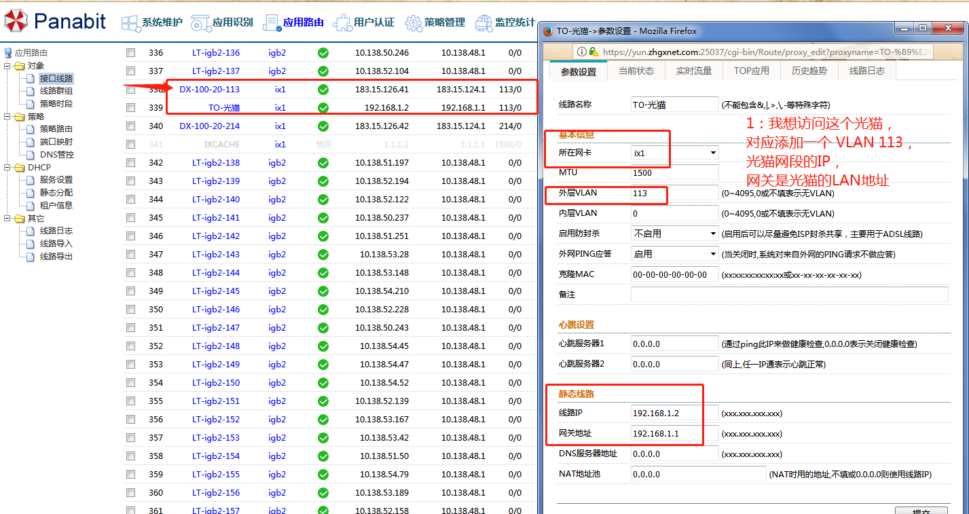Open the DX-100-20-214 line link
Viewport: 969px width, 514px height.
tap(209, 126)
